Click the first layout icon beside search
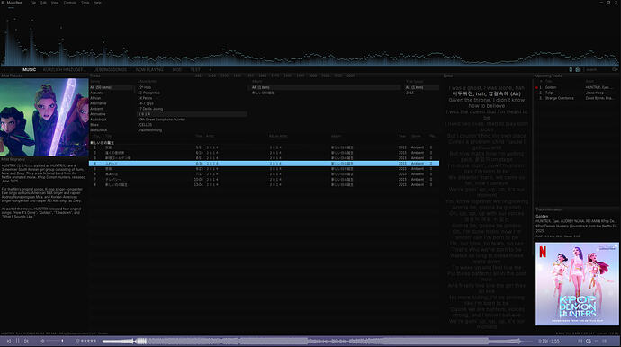621x347 pixels. [571, 69]
